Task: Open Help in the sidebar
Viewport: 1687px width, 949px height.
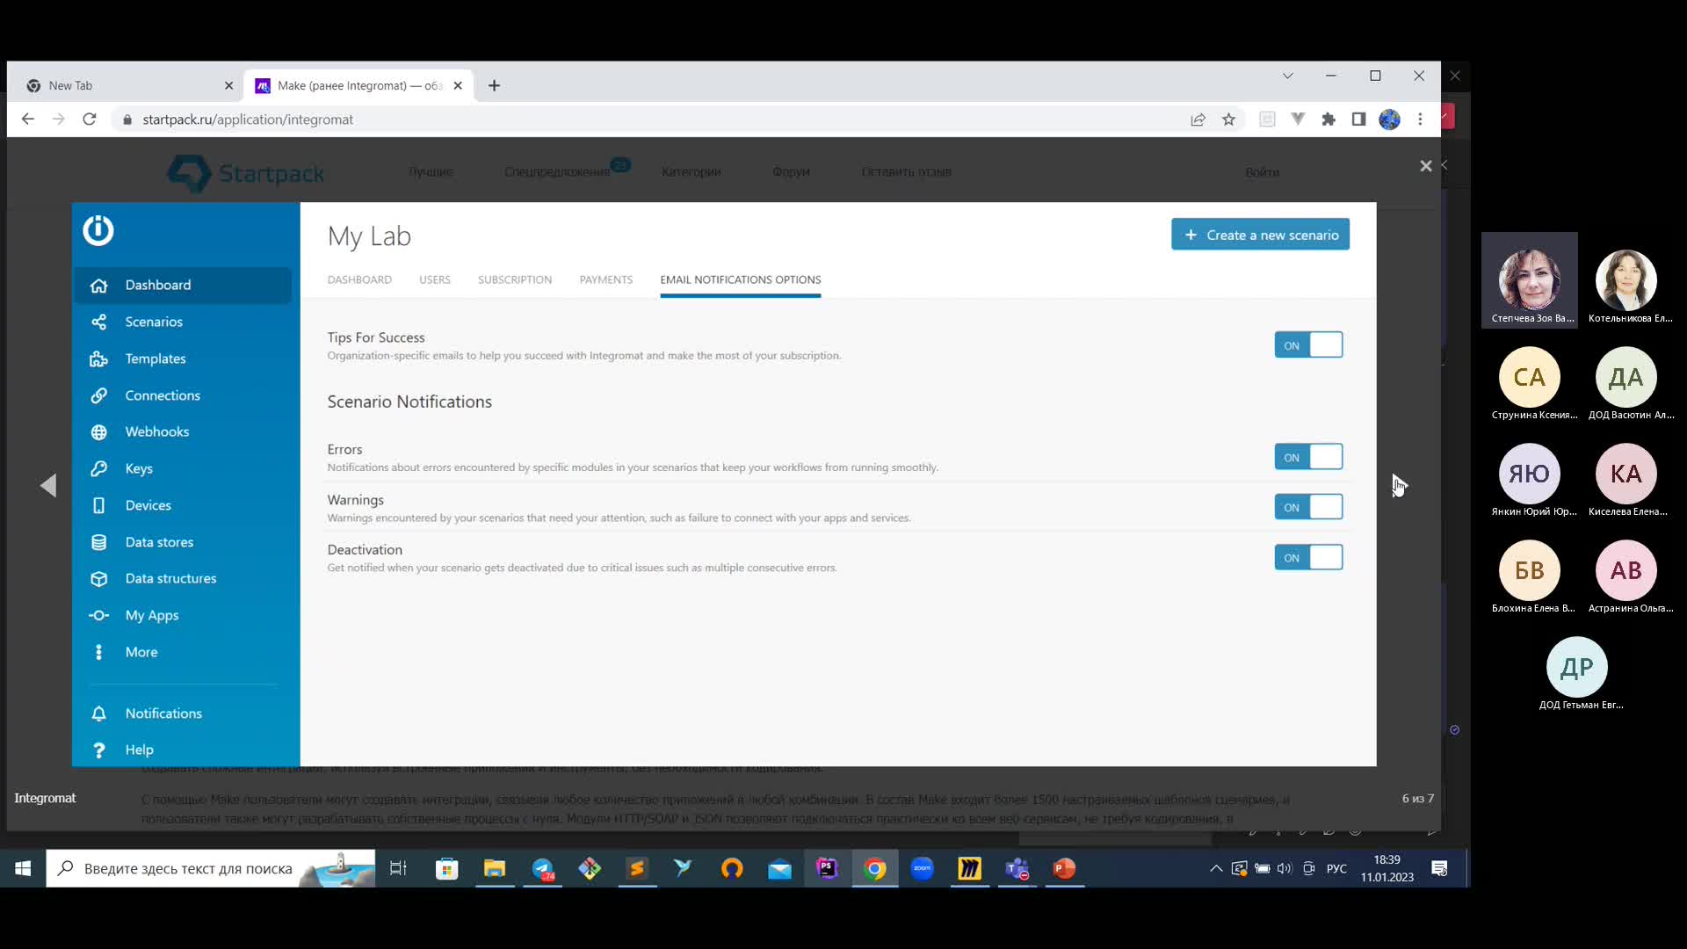Action: (x=183, y=750)
